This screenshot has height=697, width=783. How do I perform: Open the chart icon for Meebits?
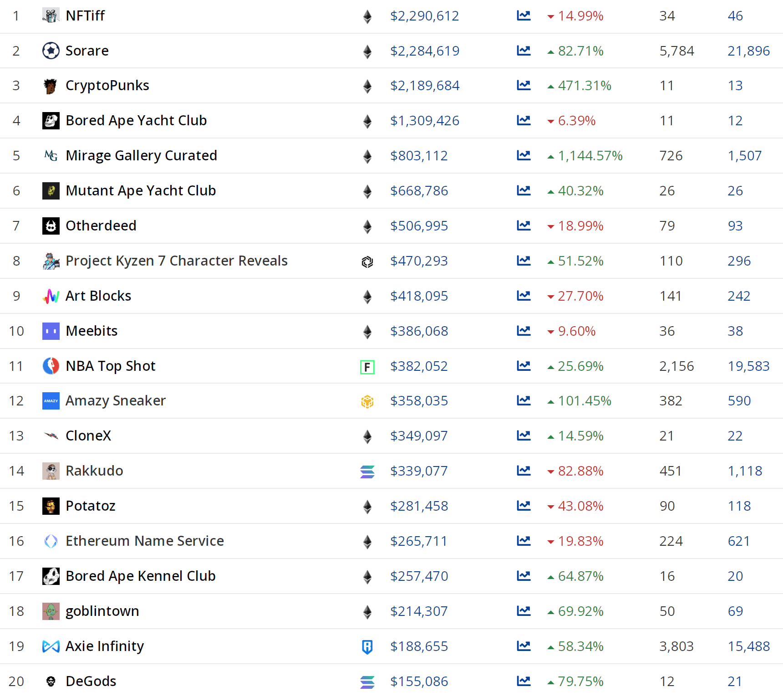[x=524, y=331]
